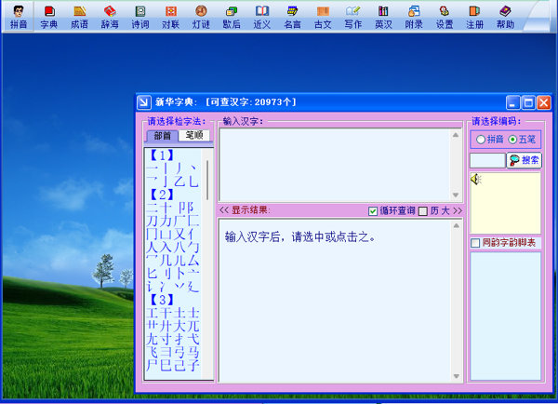Switch to the 部首 radical tab
Image resolution: width=558 pixels, height=404 pixels.
coord(161,135)
